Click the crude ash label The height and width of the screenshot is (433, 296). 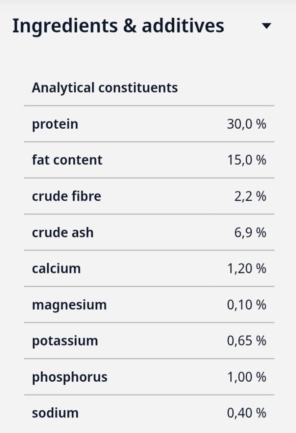coord(63,233)
